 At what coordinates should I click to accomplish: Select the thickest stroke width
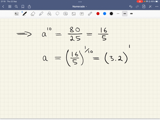click(131, 14)
